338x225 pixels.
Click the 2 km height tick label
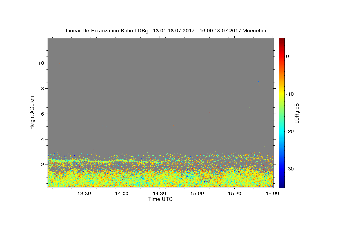[43, 165]
